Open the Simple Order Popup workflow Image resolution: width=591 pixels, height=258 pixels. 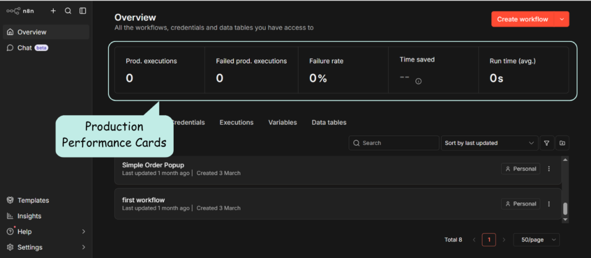pos(153,165)
